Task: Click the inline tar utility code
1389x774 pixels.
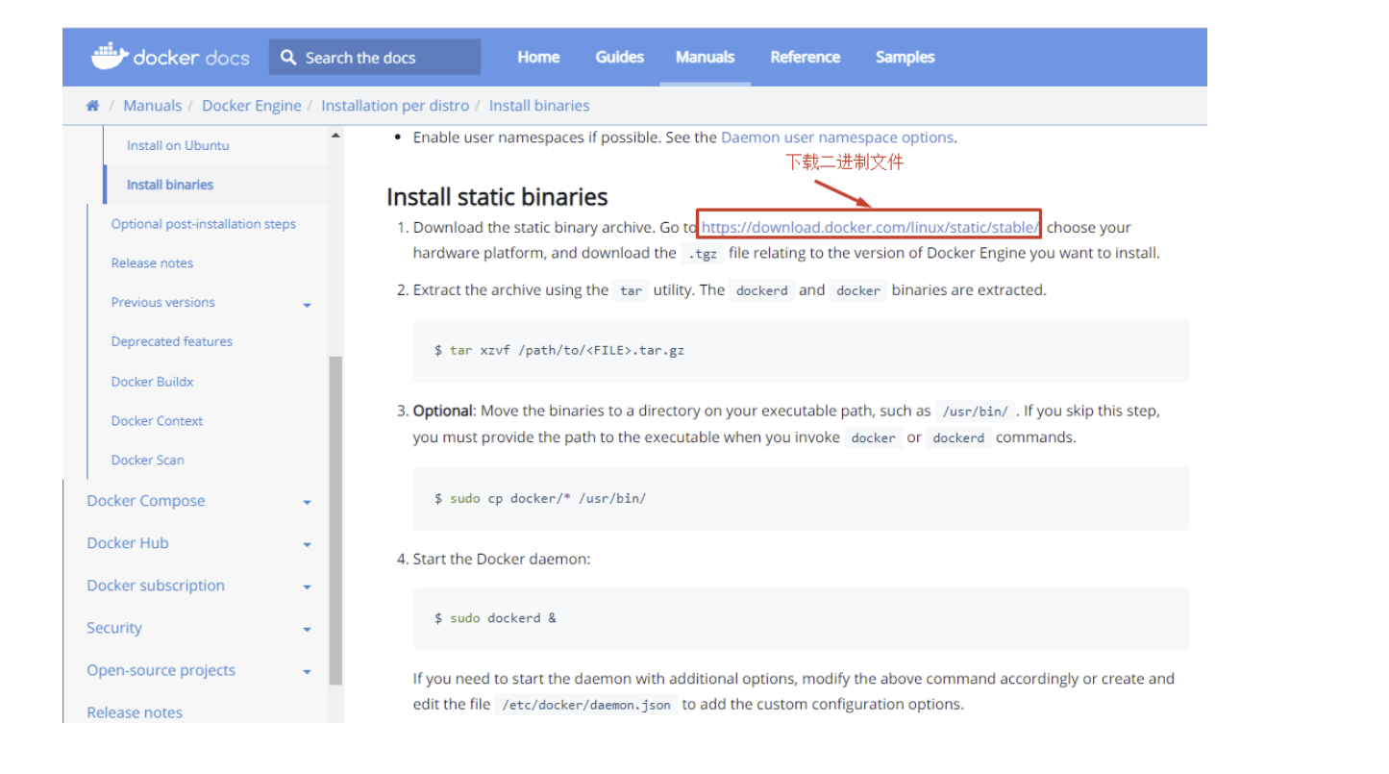Action: [631, 290]
